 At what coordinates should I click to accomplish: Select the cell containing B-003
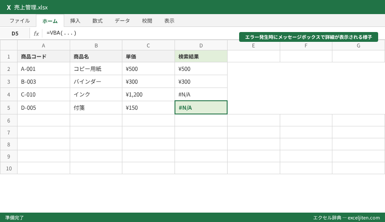[x=44, y=82]
